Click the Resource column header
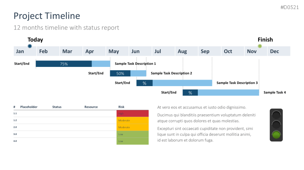Viewport: 304px width, 170px height. [91, 107]
